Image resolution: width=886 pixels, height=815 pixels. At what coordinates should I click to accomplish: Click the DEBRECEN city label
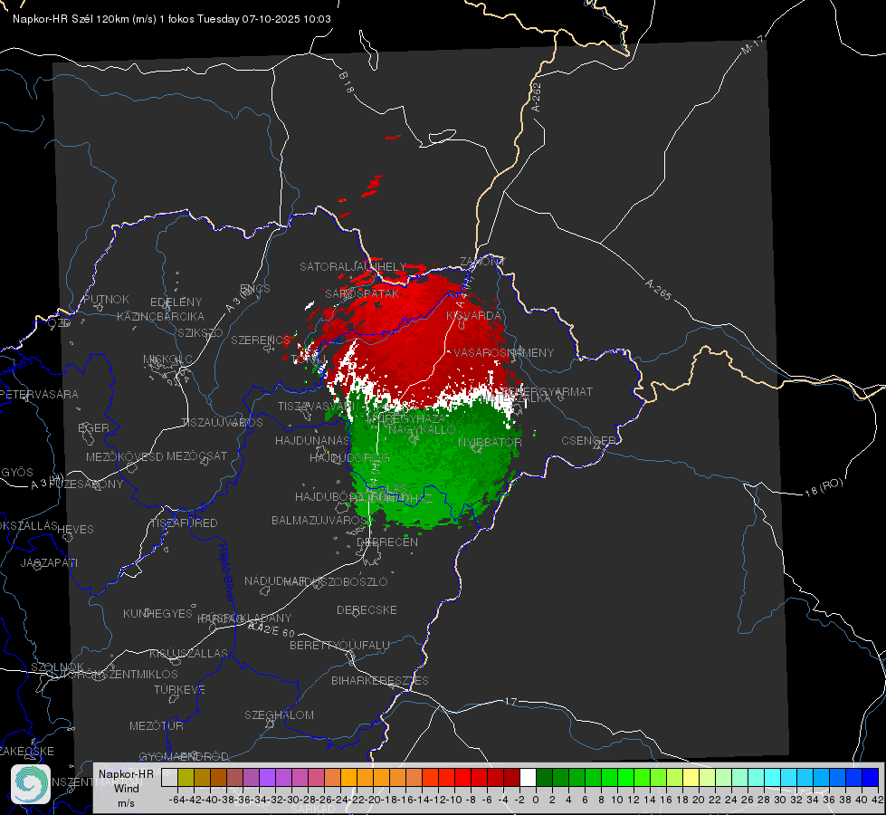pyautogui.click(x=387, y=542)
